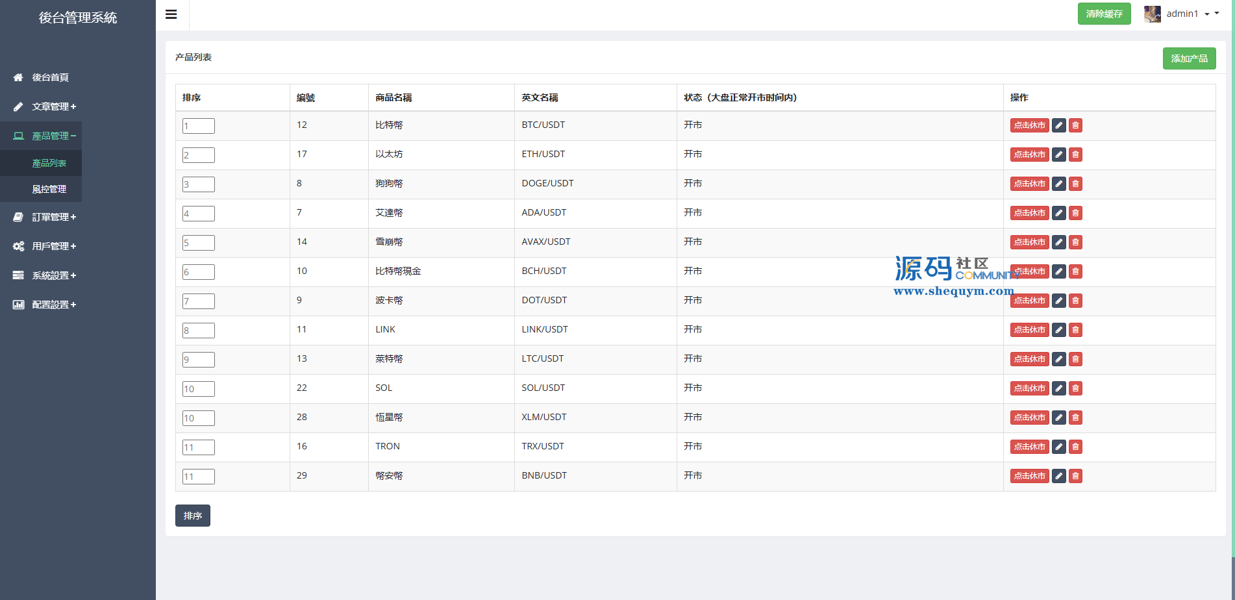Click the admin1 avatar image
The width and height of the screenshot is (1235, 600).
click(x=1152, y=14)
